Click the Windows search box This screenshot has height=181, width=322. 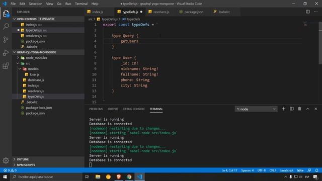point(46,176)
